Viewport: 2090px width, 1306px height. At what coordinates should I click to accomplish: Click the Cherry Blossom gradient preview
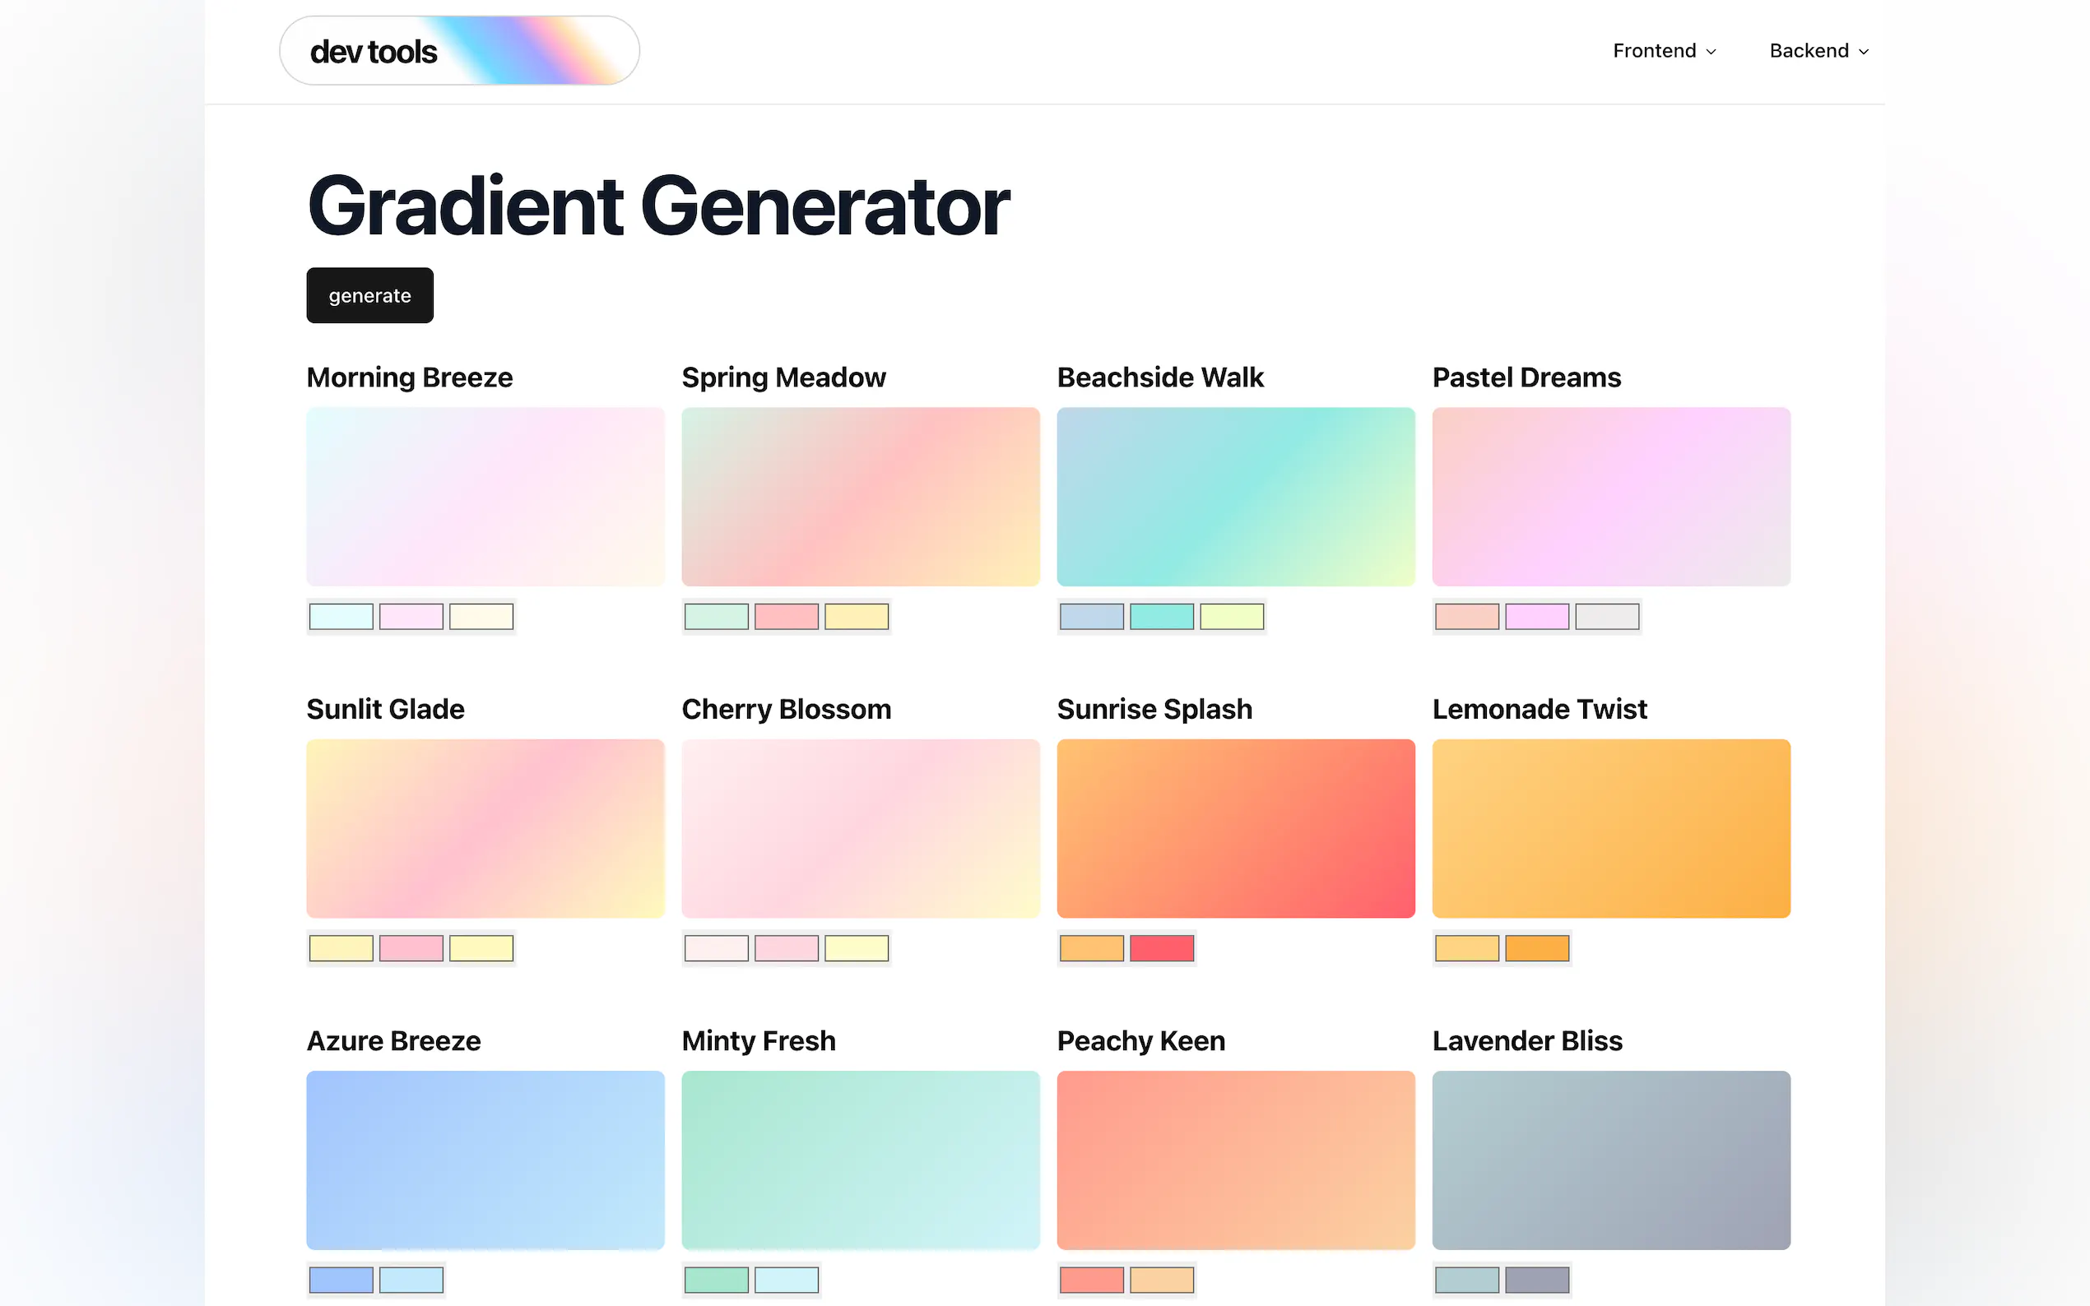(x=860, y=827)
